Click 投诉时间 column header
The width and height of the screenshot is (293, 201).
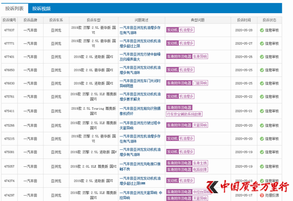point(244,20)
